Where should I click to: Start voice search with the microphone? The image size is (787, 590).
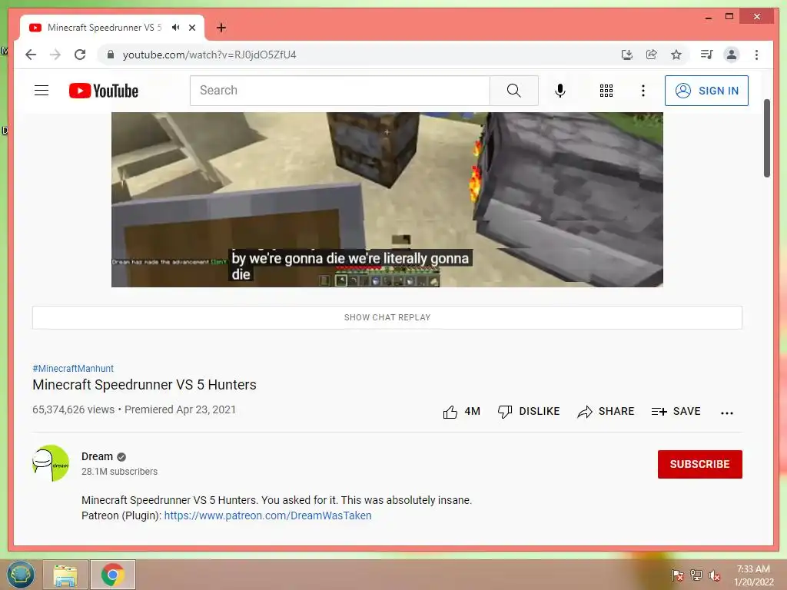(x=560, y=91)
